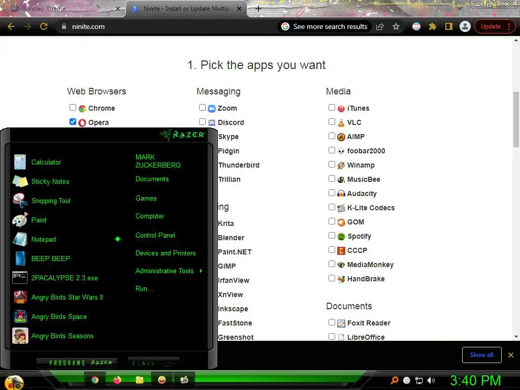Screen dimensions: 520x390
Task: Dismiss the downloads bar with the X
Action: (511, 355)
